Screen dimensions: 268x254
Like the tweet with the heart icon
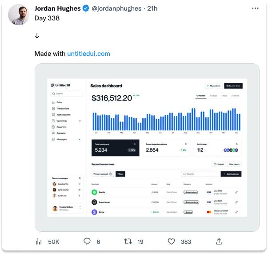[x=171, y=242]
